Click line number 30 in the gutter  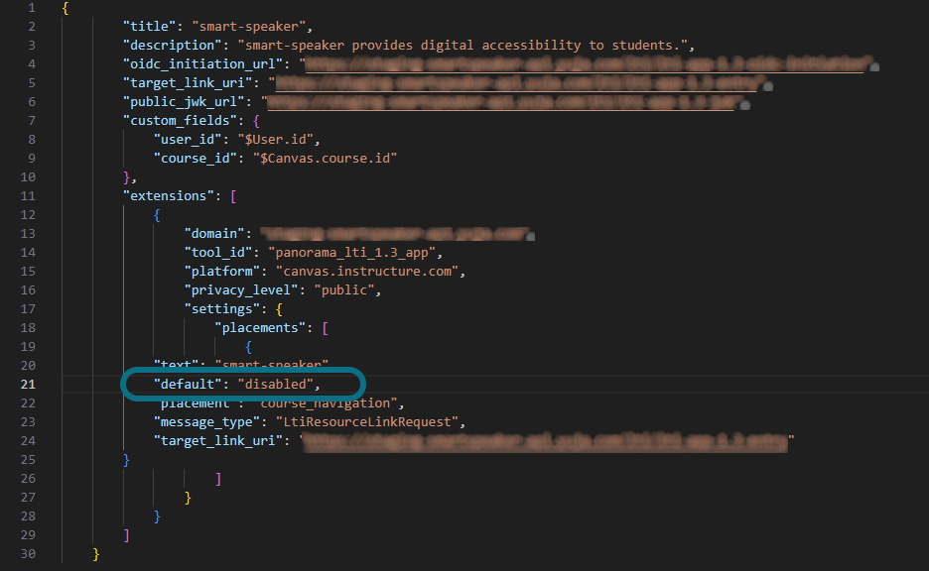(x=28, y=554)
